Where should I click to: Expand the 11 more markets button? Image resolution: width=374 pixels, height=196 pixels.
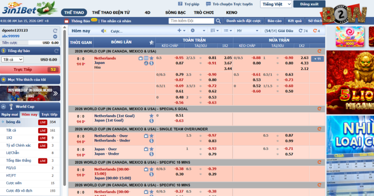tap(317, 59)
